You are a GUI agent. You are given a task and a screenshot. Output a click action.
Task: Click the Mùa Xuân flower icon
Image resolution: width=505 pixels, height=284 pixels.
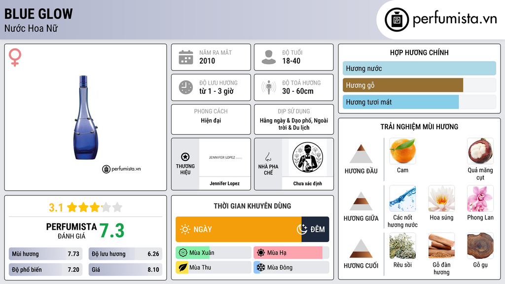(183, 253)
